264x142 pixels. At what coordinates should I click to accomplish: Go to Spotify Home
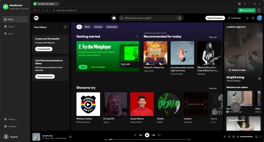tap(114, 18)
